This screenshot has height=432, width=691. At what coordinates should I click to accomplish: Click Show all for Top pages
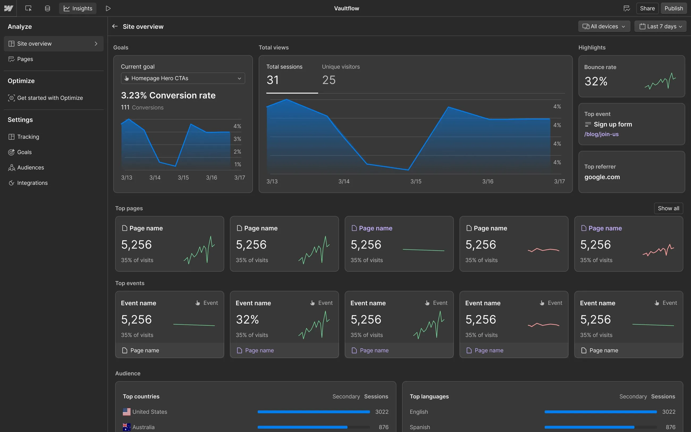click(x=669, y=208)
